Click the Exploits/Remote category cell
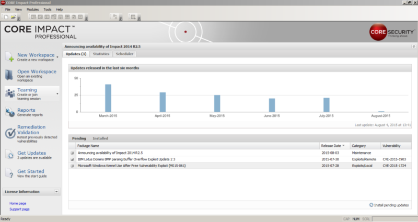Viewport: 418px width, 222px height. click(x=364, y=159)
